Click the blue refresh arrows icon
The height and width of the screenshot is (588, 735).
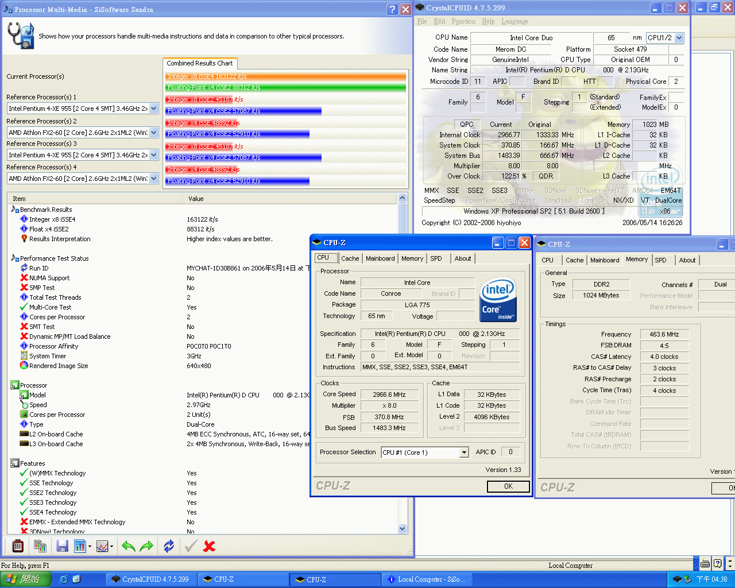coord(169,546)
